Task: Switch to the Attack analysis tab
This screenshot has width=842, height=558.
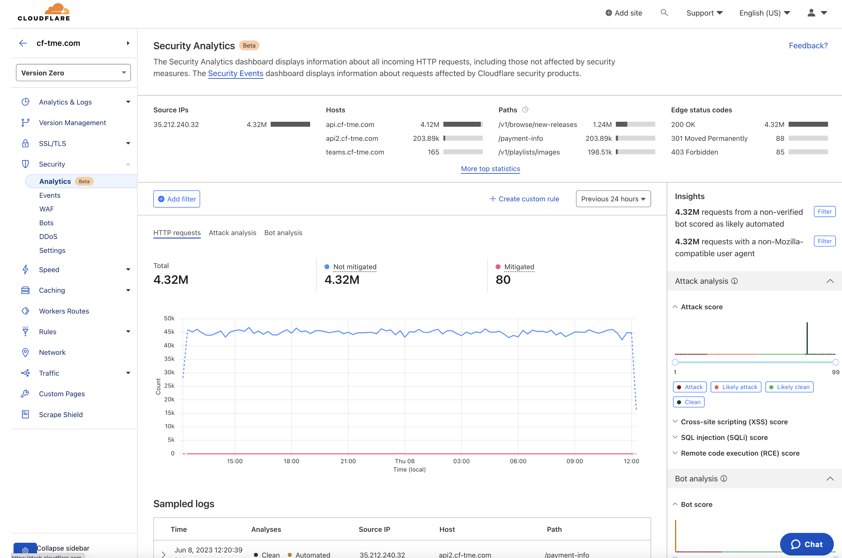Action: (232, 232)
